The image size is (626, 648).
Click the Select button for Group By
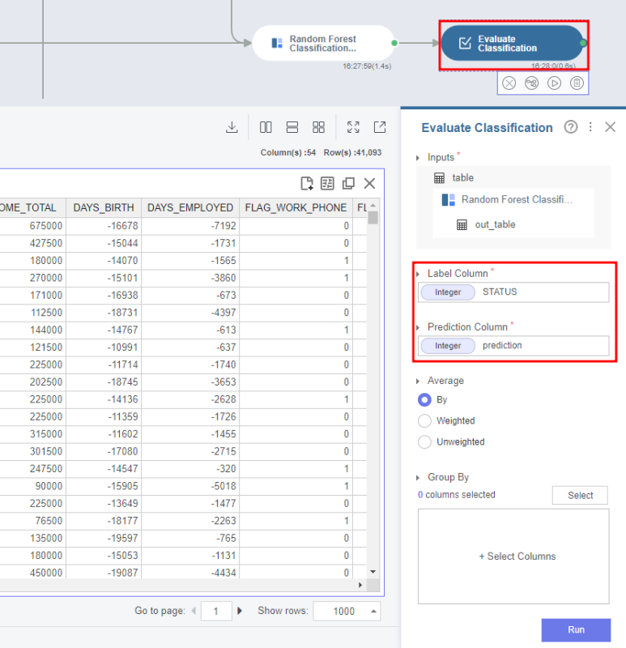[x=580, y=496]
